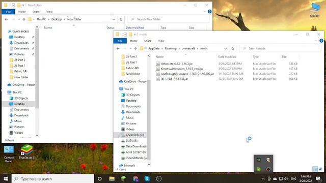Screen dimensions: 326x183
Task: Click taskbar search box
Action: pyautogui.click(x=52, y=178)
